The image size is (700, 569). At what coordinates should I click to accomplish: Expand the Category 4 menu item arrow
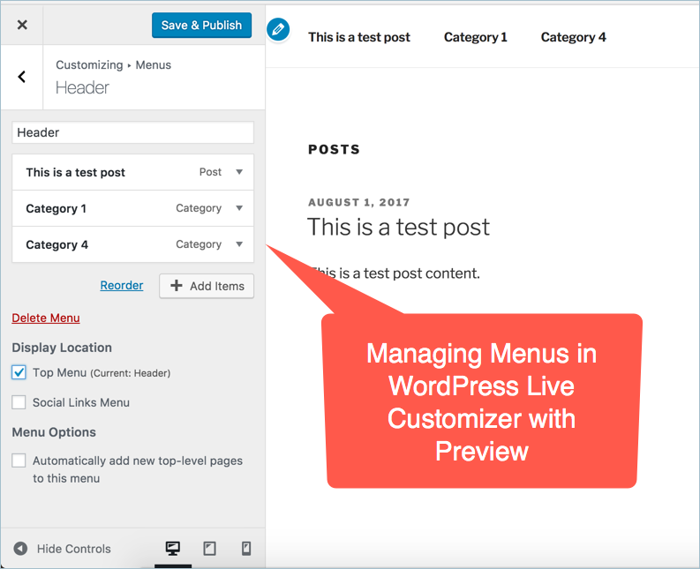coord(239,244)
